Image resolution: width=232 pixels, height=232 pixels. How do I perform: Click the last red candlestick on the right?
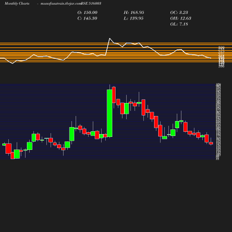coord(211,143)
